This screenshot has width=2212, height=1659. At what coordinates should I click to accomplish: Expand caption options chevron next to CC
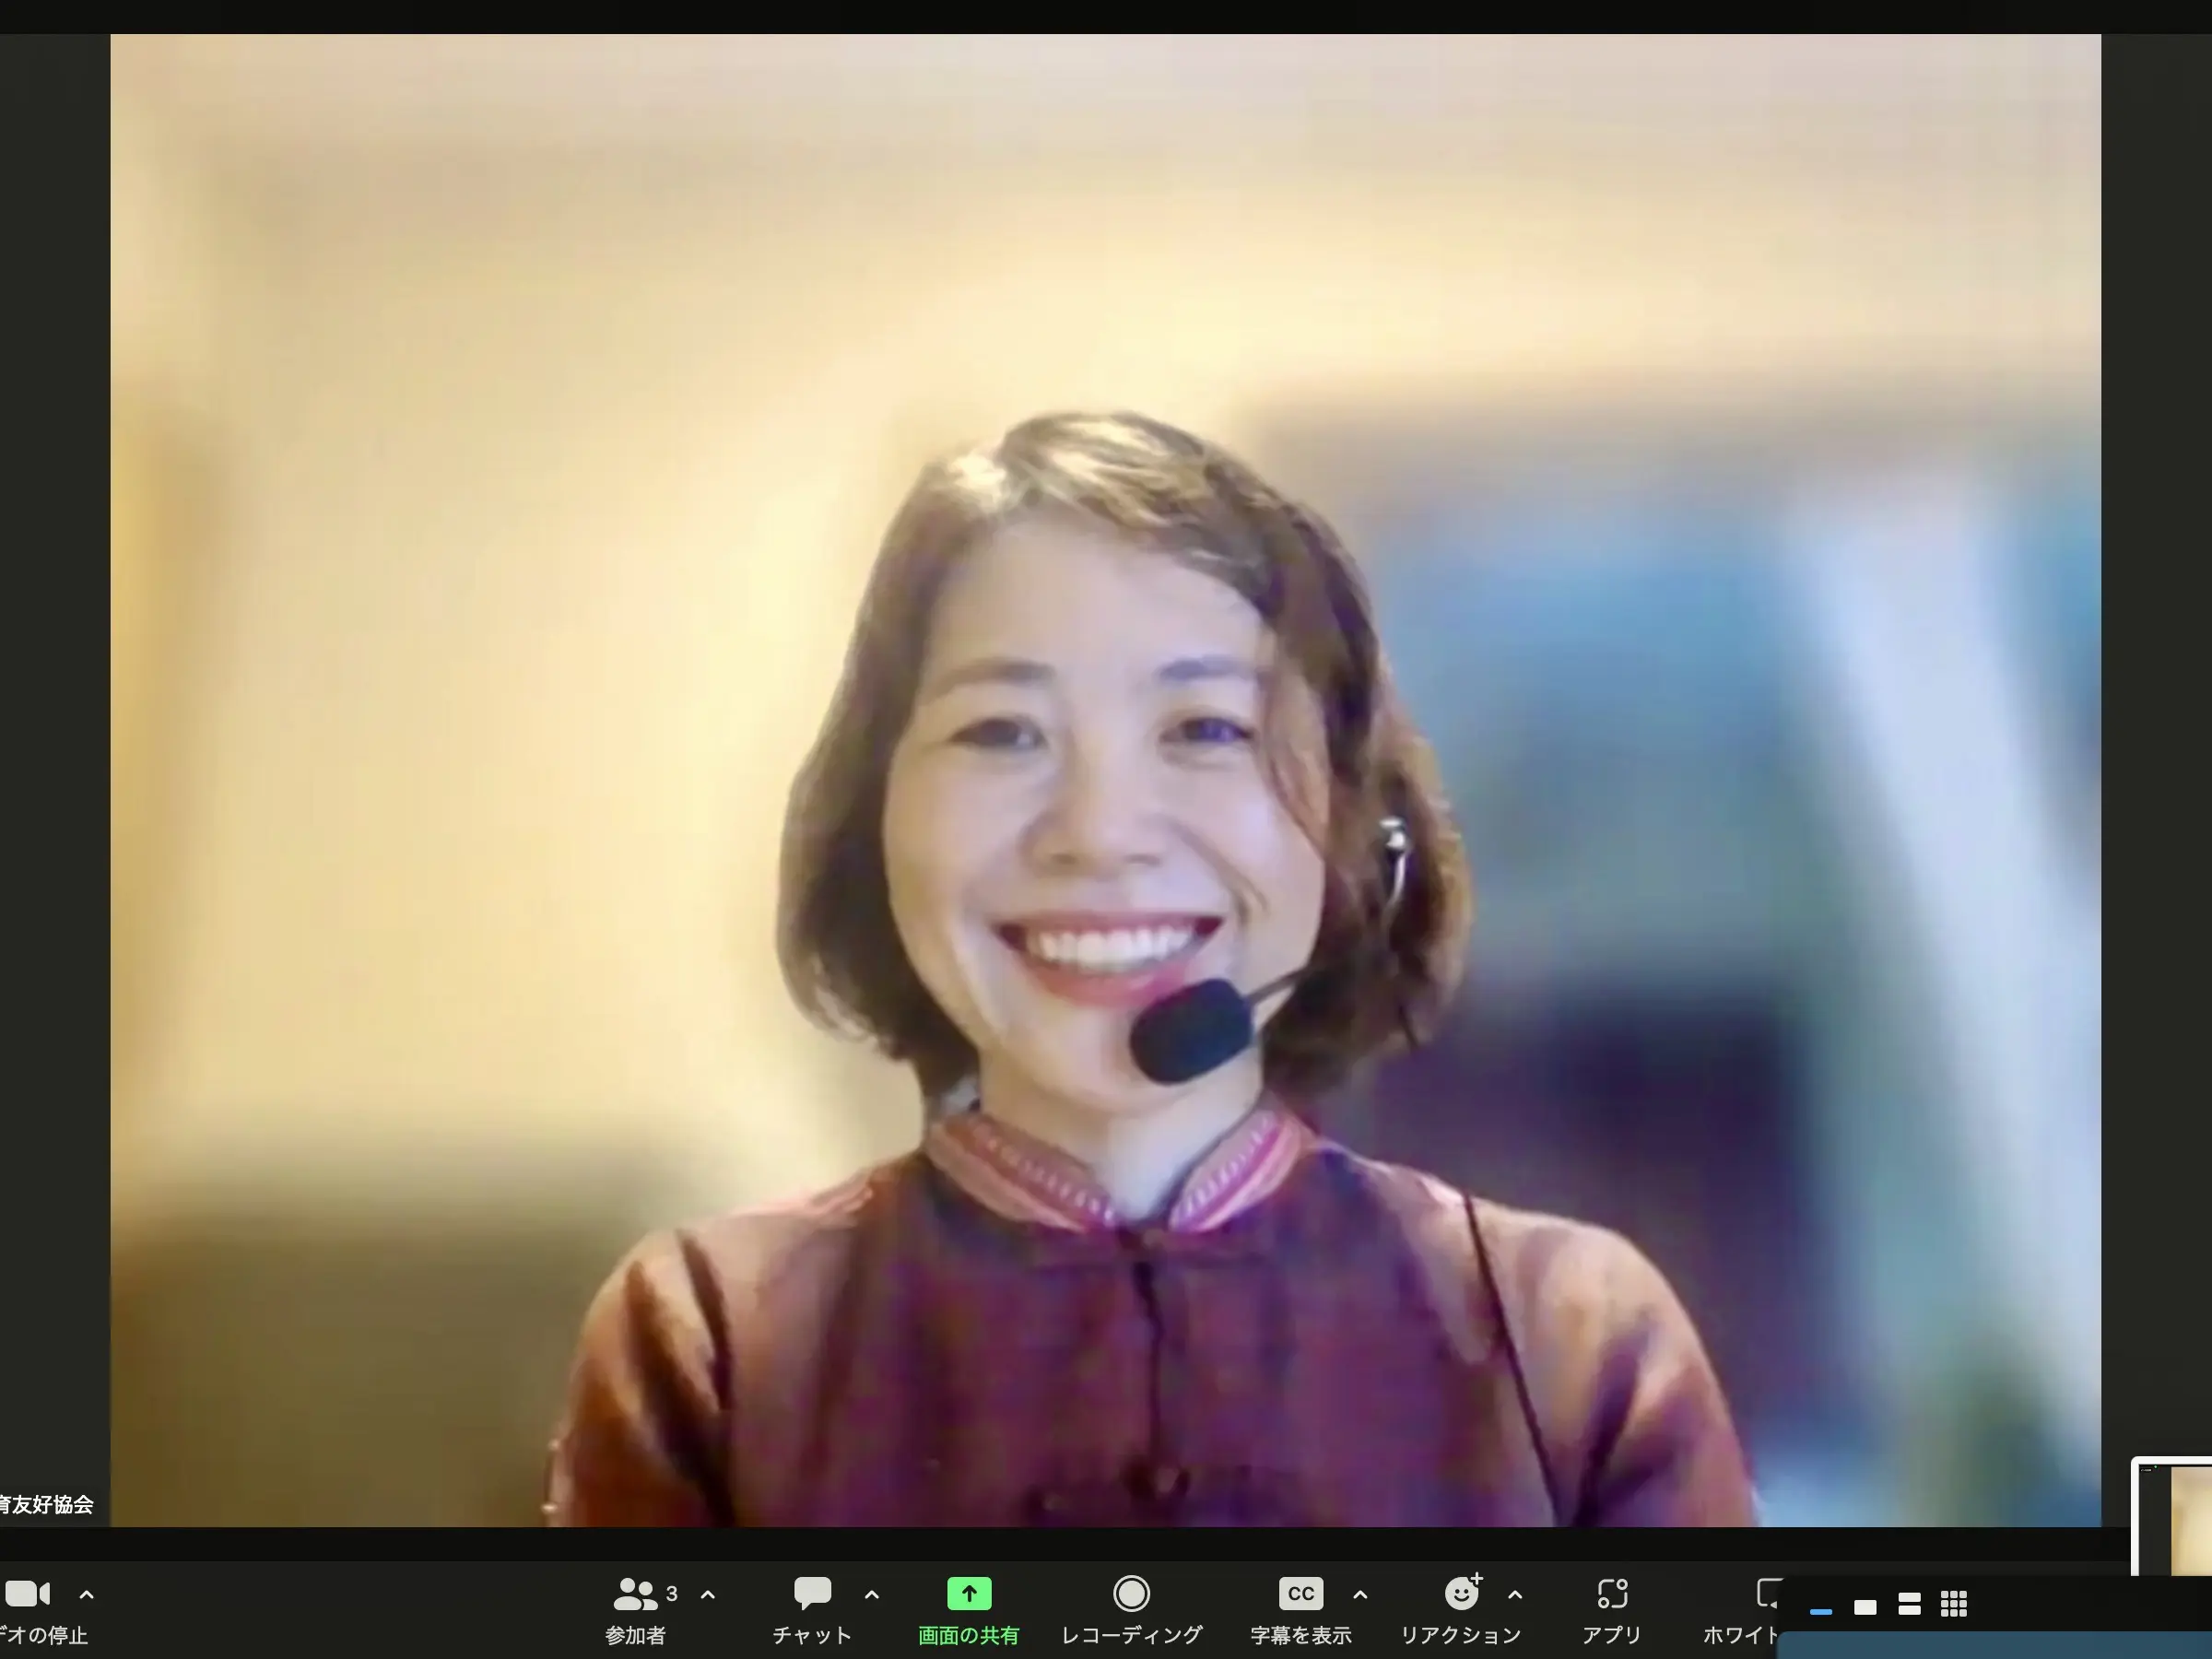click(x=1360, y=1595)
